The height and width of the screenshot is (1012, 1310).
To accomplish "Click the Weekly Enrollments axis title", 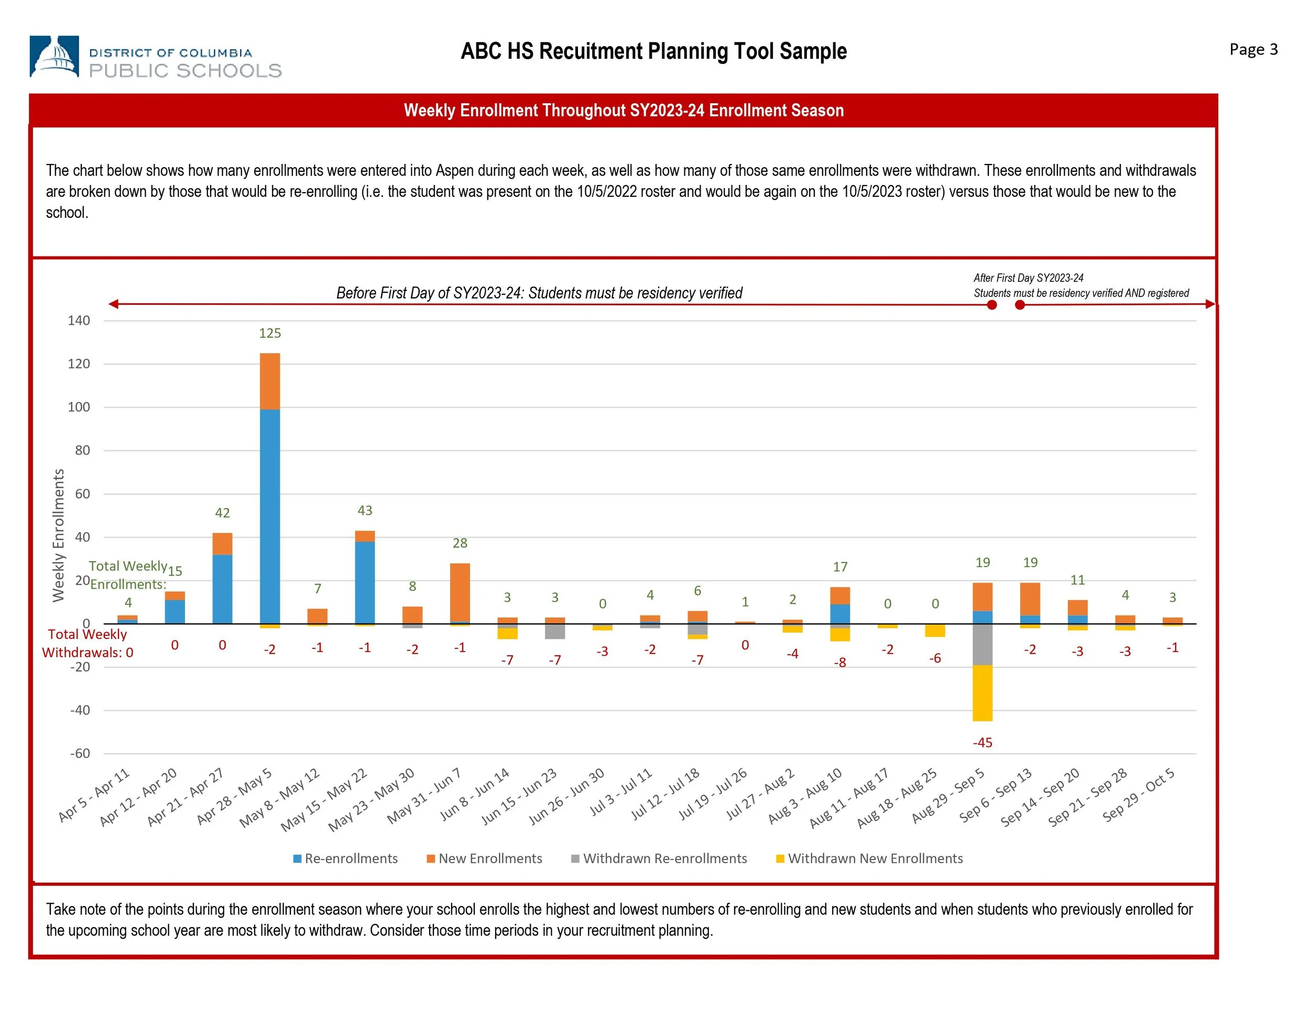I will pyautogui.click(x=58, y=535).
